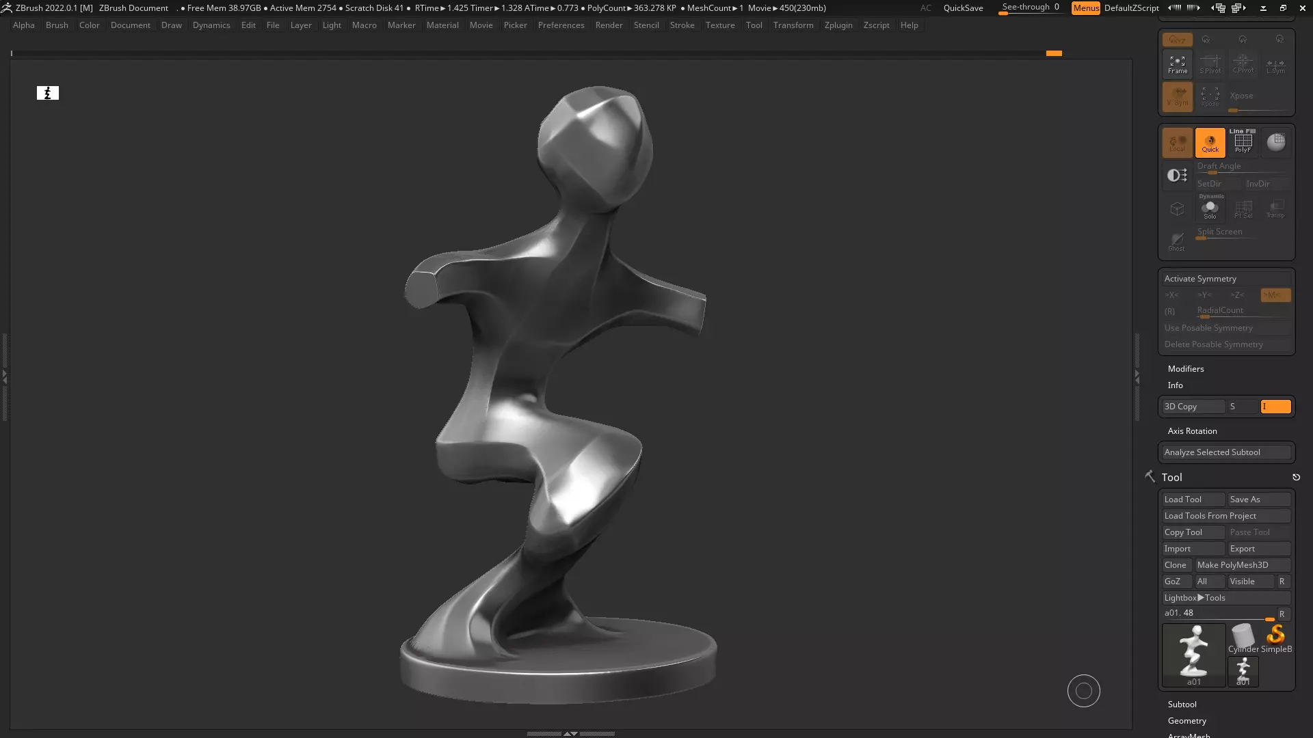Viewport: 1313px width, 738px height.
Task: Click Load Tool button
Action: pos(1193,500)
